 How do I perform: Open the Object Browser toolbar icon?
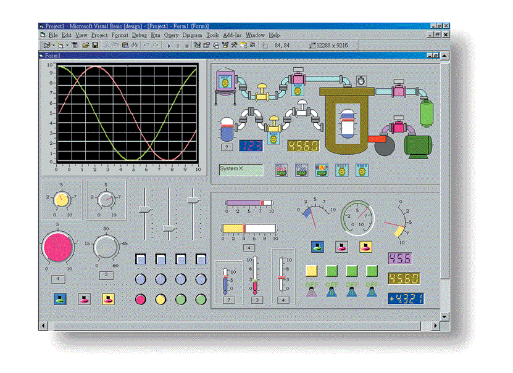pyautogui.click(x=225, y=46)
